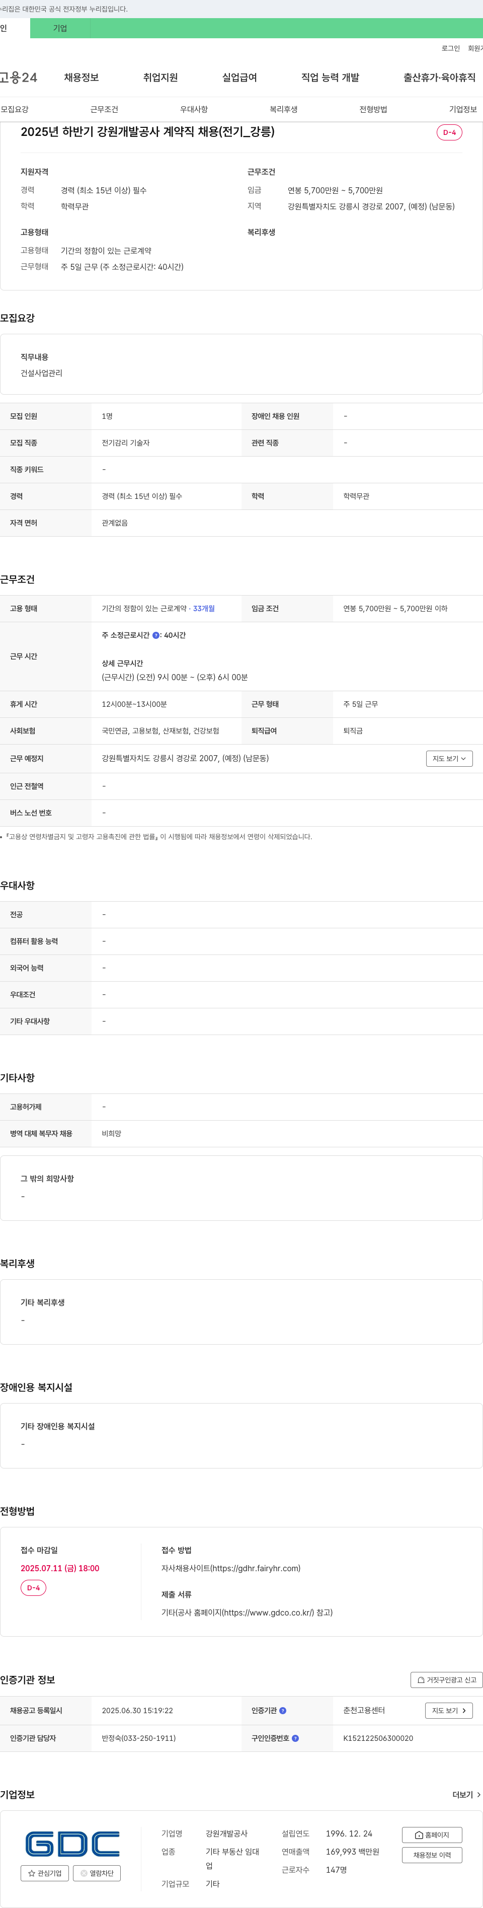Open the 출산휴가·육아휴직 menu

(x=439, y=78)
